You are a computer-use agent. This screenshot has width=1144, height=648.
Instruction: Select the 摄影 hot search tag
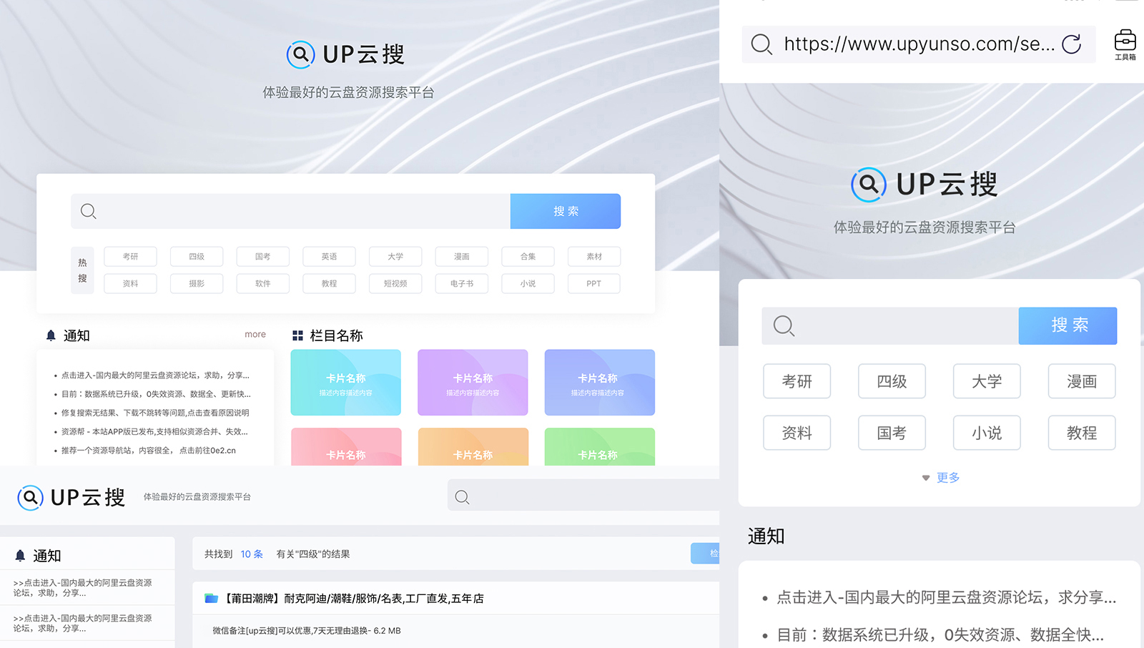(197, 283)
